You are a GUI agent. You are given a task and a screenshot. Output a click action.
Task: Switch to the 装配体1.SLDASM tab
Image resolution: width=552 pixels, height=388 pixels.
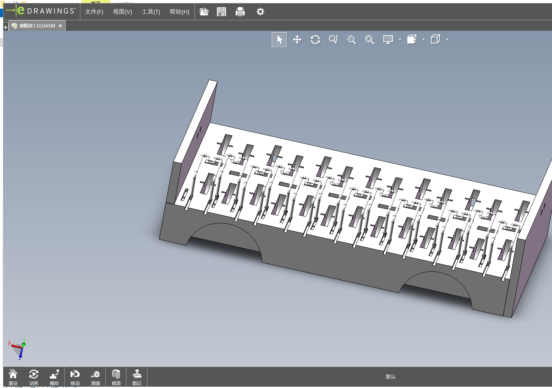pyautogui.click(x=37, y=26)
